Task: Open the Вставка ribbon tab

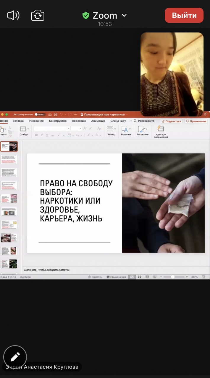Action: pos(18,121)
